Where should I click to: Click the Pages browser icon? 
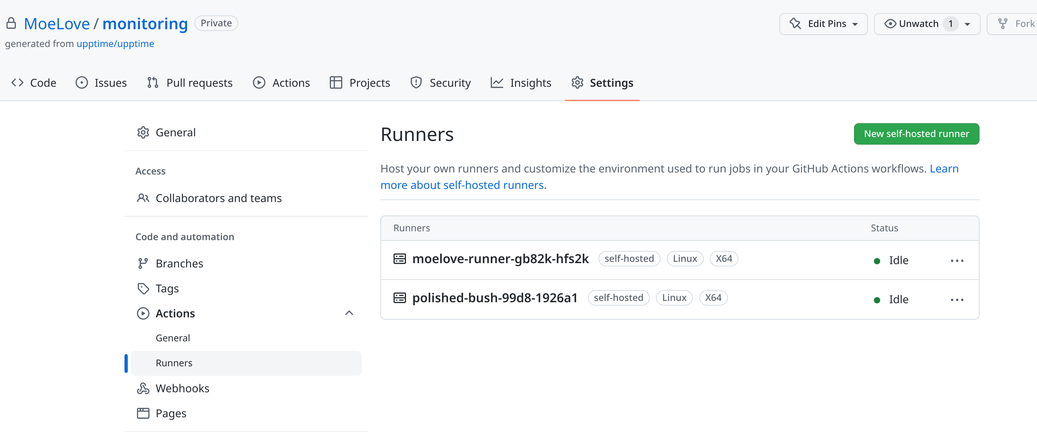click(143, 413)
